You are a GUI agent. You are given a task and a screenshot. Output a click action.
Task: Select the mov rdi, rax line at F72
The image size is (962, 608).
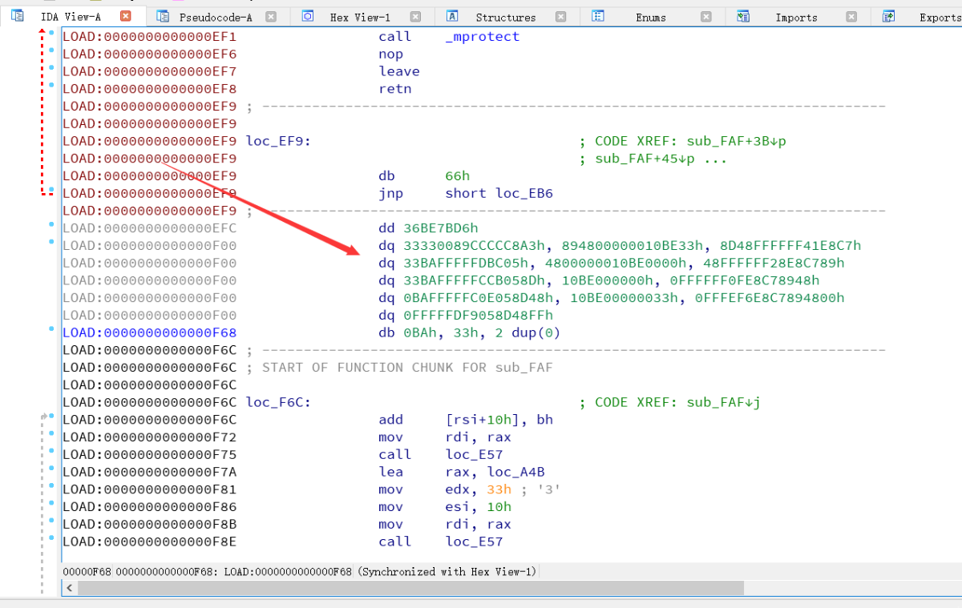click(x=445, y=437)
